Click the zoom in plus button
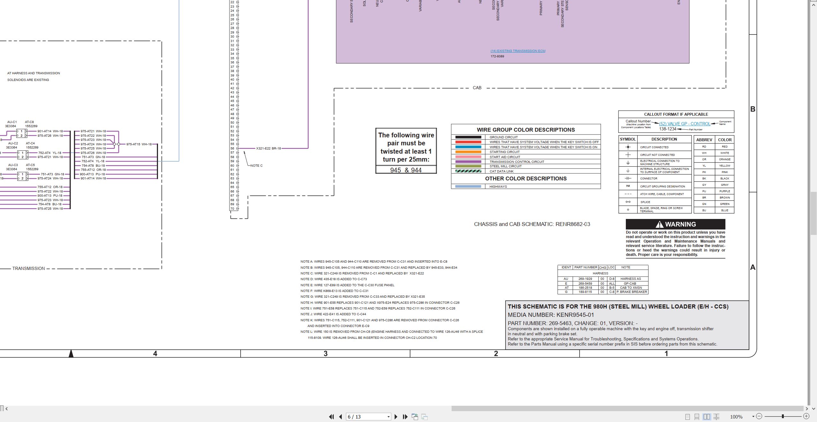Screen dimensions: 817x422 [x=806, y=416]
